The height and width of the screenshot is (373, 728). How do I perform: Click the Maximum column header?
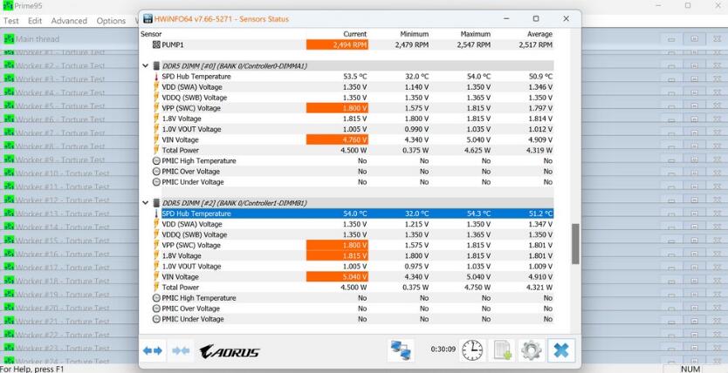point(475,34)
